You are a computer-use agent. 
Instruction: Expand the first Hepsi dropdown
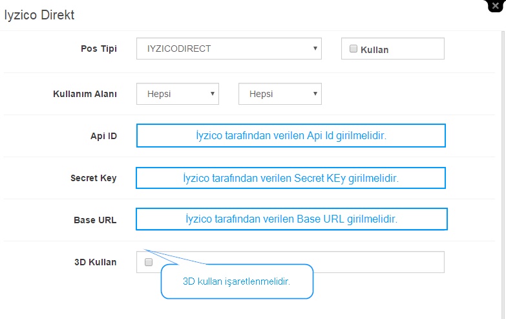pos(178,94)
